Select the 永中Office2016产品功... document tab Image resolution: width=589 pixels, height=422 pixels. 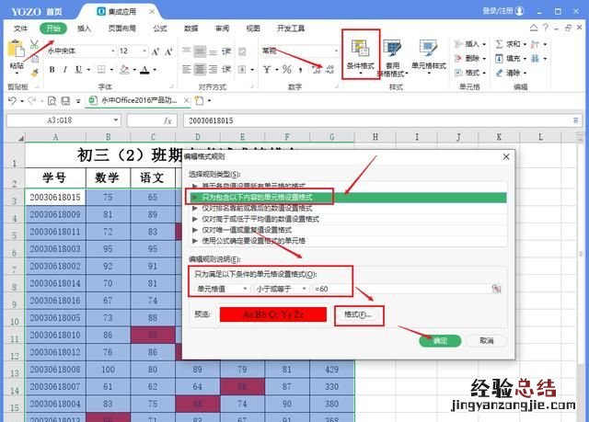tap(138, 100)
